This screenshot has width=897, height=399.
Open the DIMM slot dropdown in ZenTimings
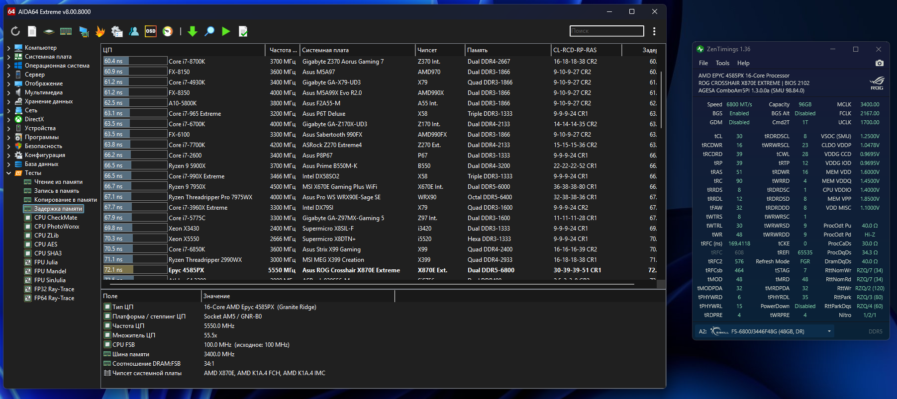[829, 331]
